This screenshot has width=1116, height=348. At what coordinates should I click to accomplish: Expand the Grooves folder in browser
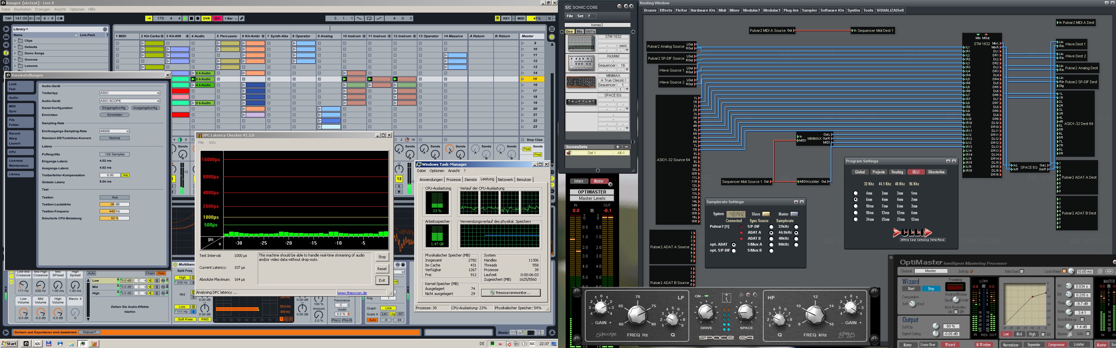[x=15, y=60]
